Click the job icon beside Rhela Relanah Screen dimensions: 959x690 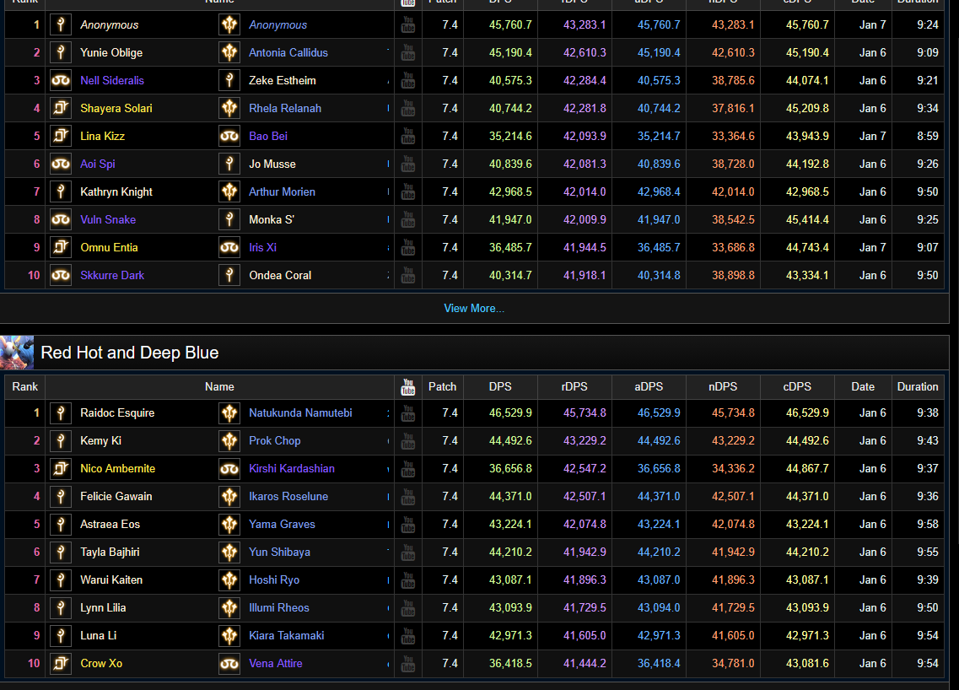pos(229,108)
